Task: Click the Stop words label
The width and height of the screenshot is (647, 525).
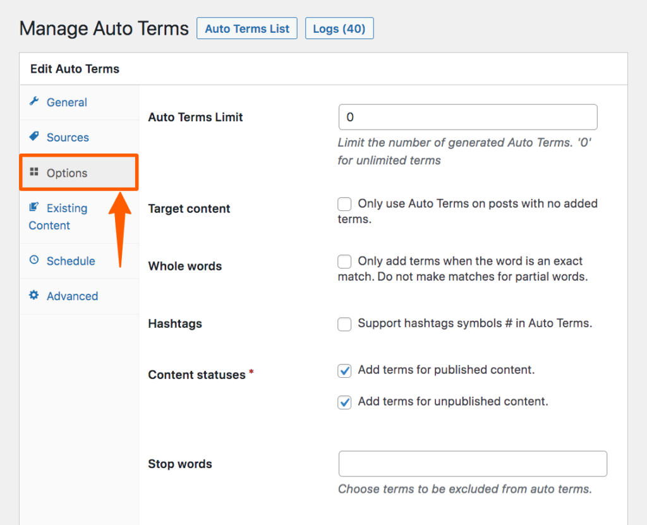Action: click(x=180, y=464)
